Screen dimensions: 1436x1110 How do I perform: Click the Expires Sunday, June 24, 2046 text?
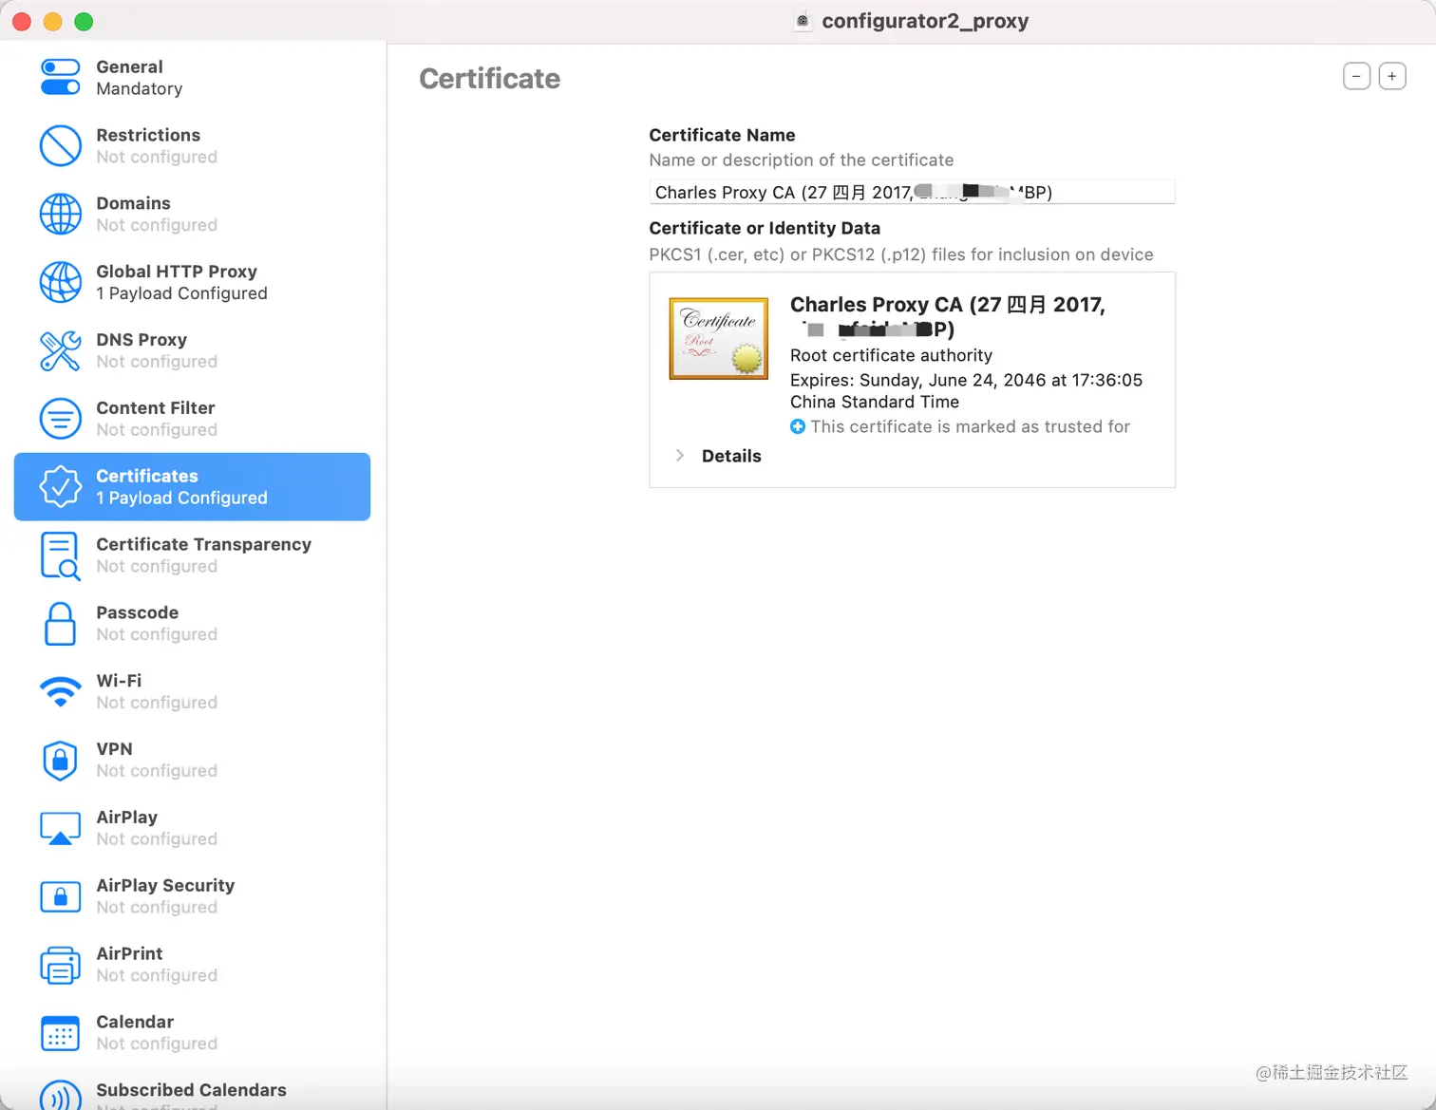(966, 380)
